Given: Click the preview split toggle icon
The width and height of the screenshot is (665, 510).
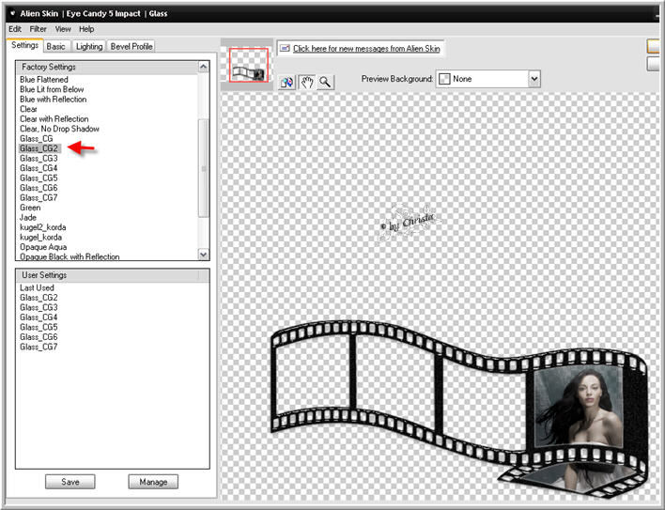Looking at the screenshot, I should tap(286, 82).
